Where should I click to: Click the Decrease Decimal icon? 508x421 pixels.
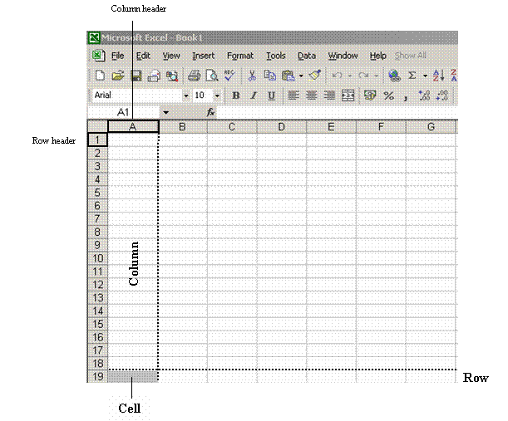pyautogui.click(x=442, y=95)
